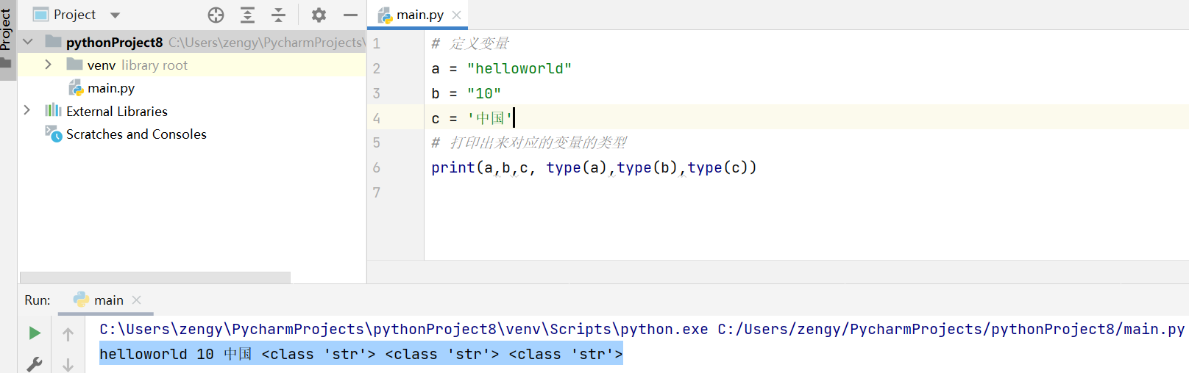Click the up arrow in Run panel
Image resolution: width=1189 pixels, height=373 pixels.
point(68,334)
